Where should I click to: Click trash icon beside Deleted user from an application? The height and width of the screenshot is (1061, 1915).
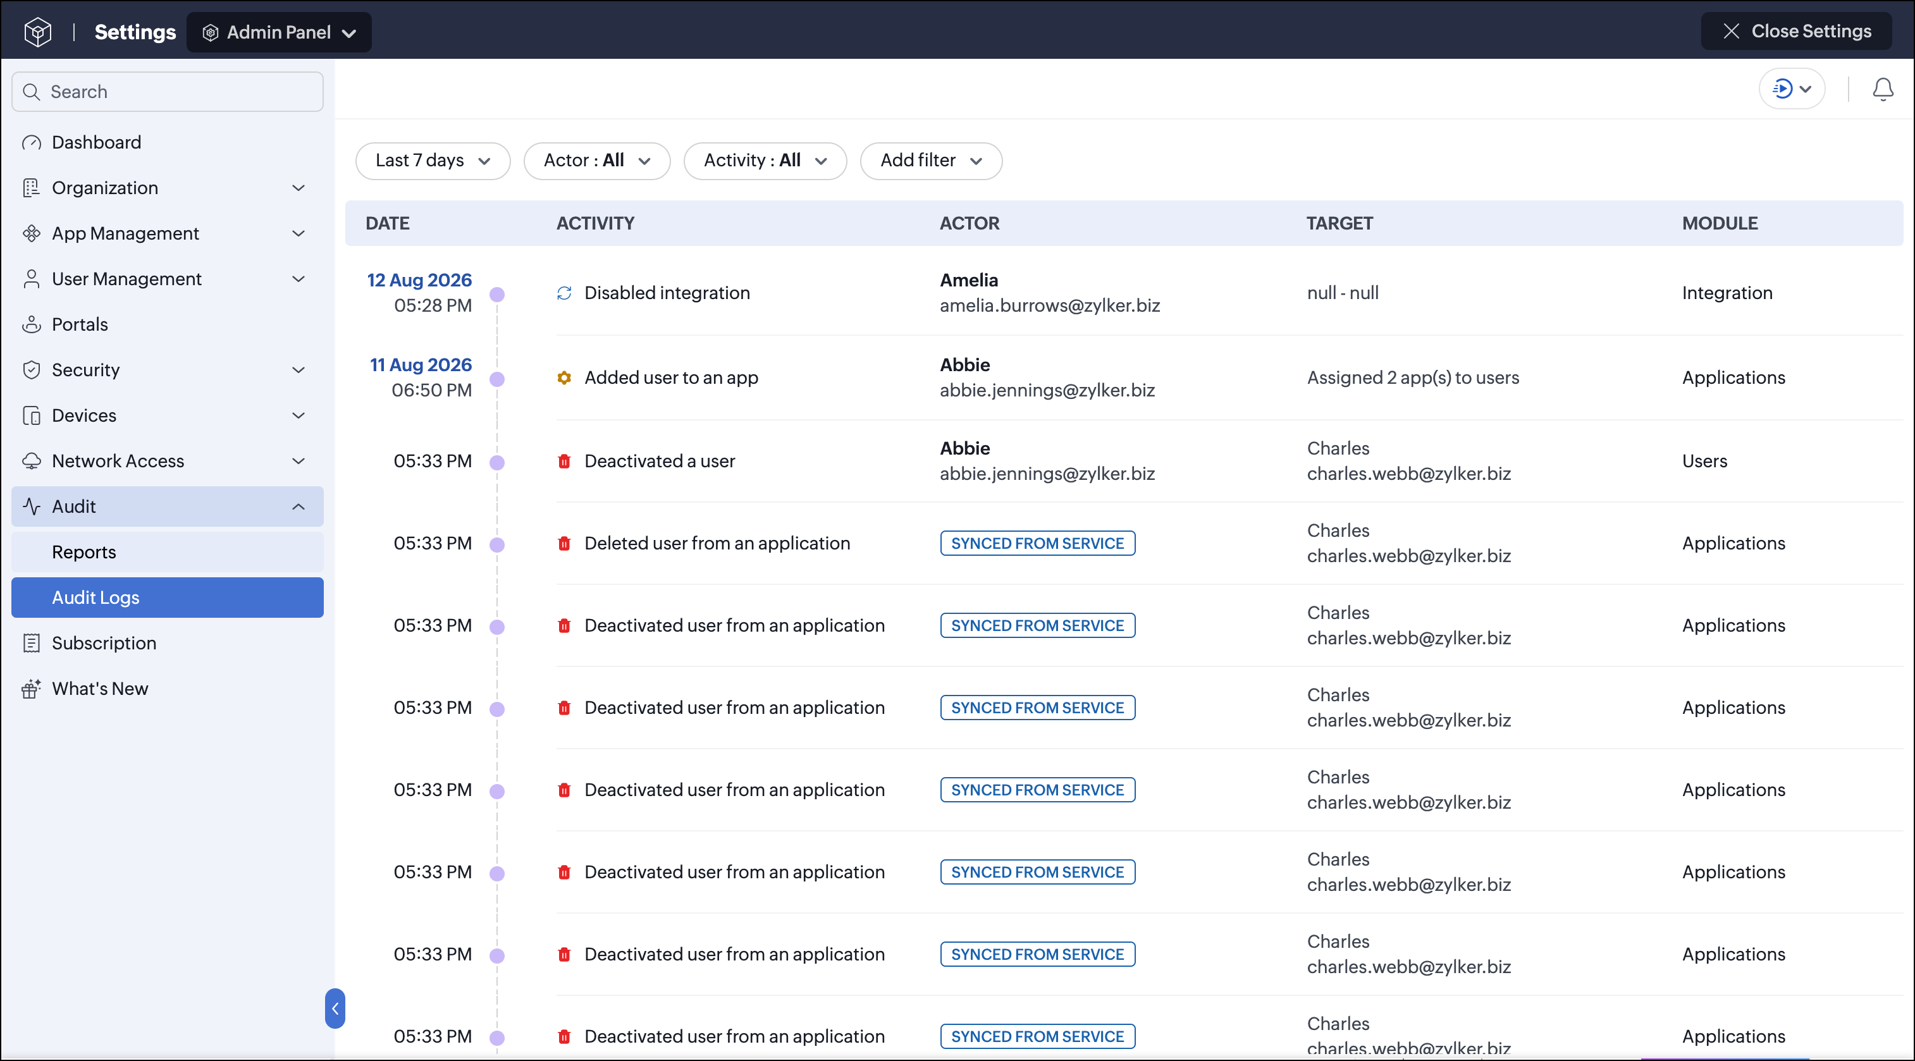(x=564, y=544)
